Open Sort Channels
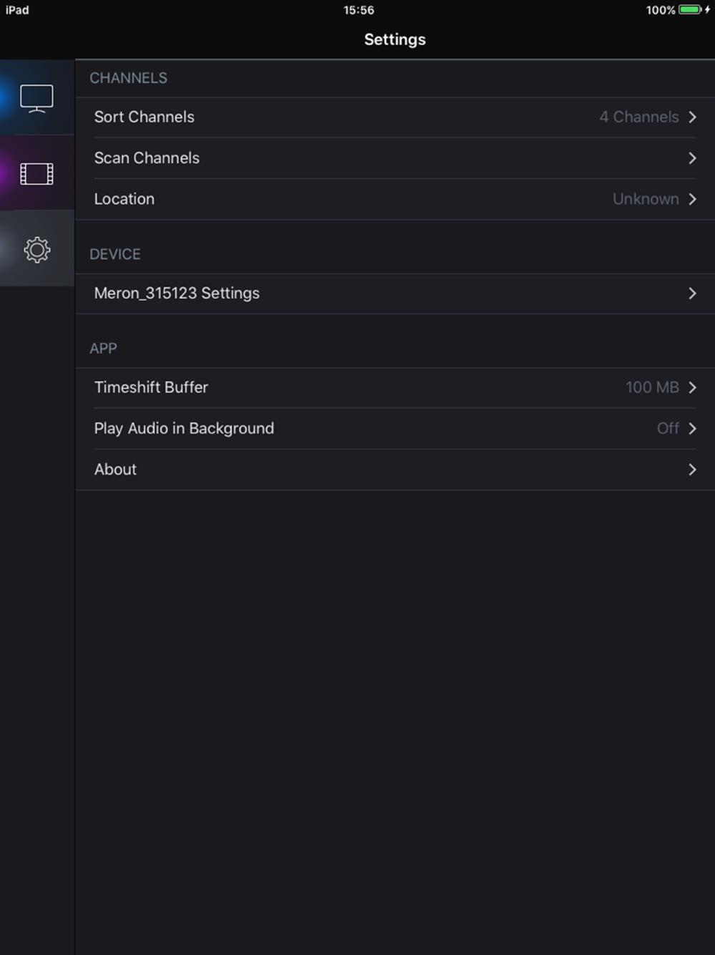 click(x=144, y=117)
